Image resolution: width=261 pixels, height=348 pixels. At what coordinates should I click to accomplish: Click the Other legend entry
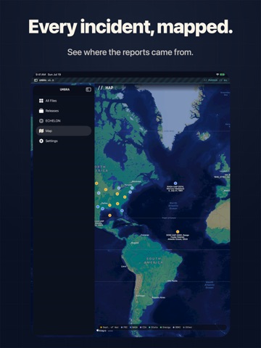pos(188,327)
